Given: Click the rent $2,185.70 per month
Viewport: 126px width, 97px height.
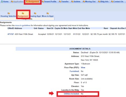Looking at the screenshot, I should coord(99,34).
